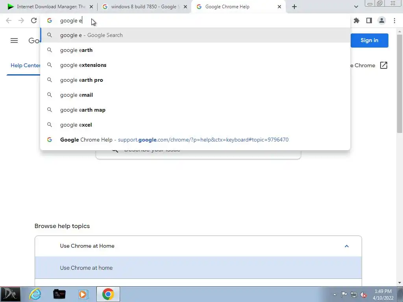Image resolution: width=403 pixels, height=302 pixels.
Task: Choose the 'google earth' suggestion
Action: click(x=195, y=50)
